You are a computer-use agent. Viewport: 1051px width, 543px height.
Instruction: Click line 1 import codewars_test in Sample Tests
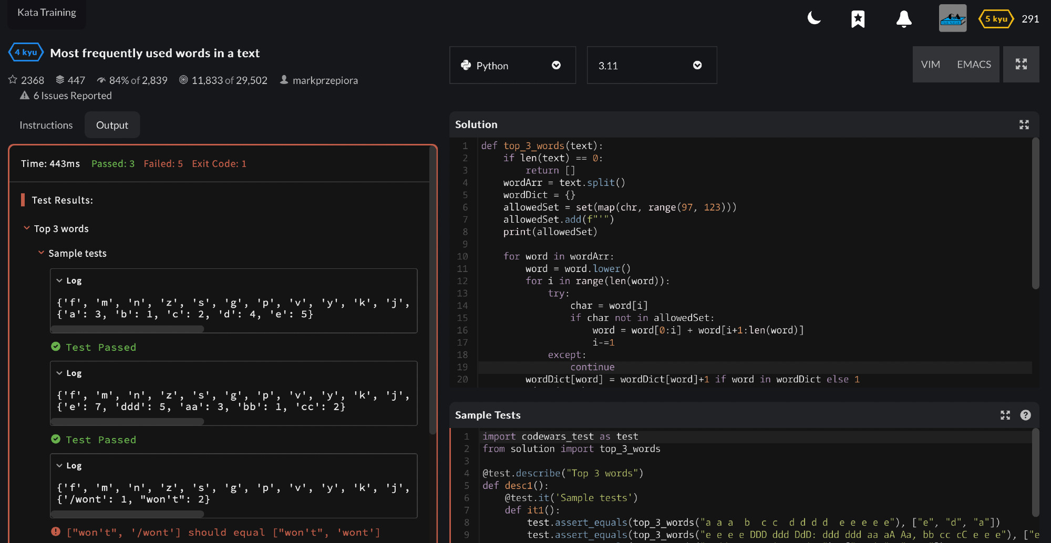[x=560, y=436]
